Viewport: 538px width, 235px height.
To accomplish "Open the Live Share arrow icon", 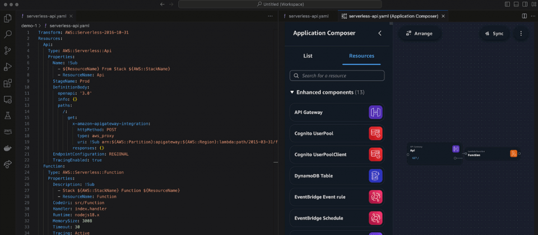I will 7,164.
